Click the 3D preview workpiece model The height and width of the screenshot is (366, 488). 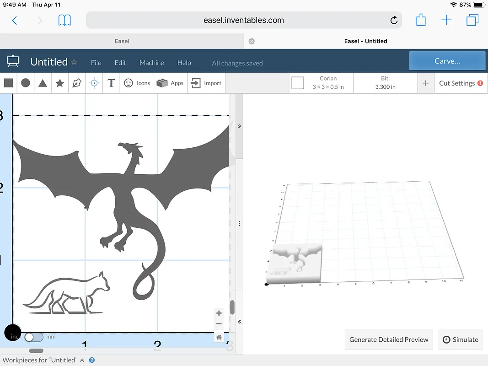coord(294,264)
